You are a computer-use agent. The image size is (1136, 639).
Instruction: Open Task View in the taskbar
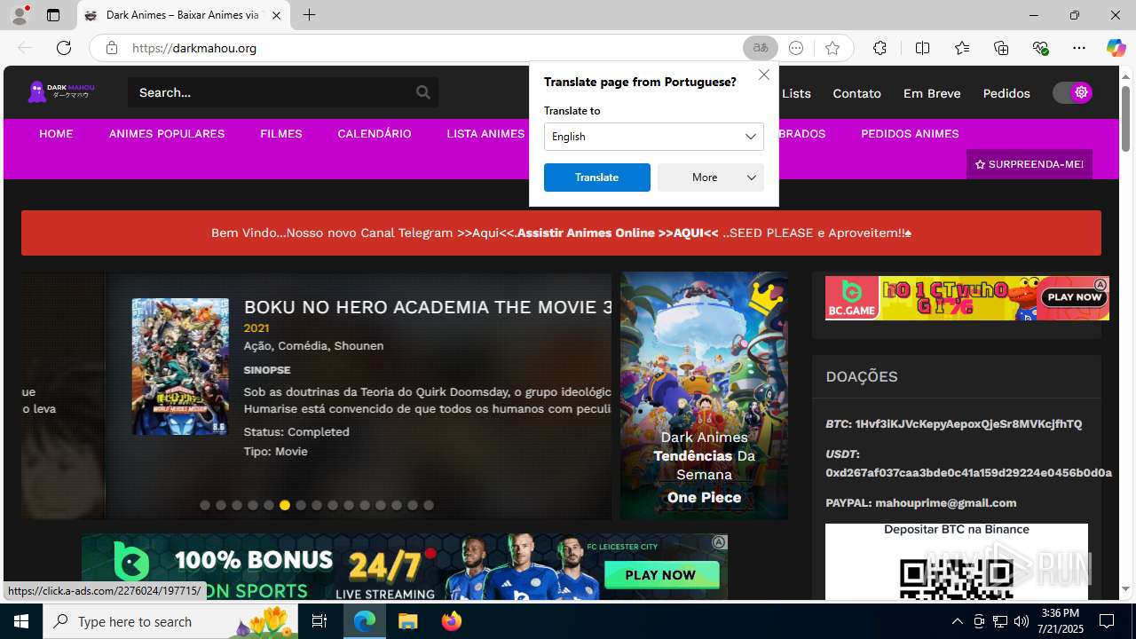[319, 621]
